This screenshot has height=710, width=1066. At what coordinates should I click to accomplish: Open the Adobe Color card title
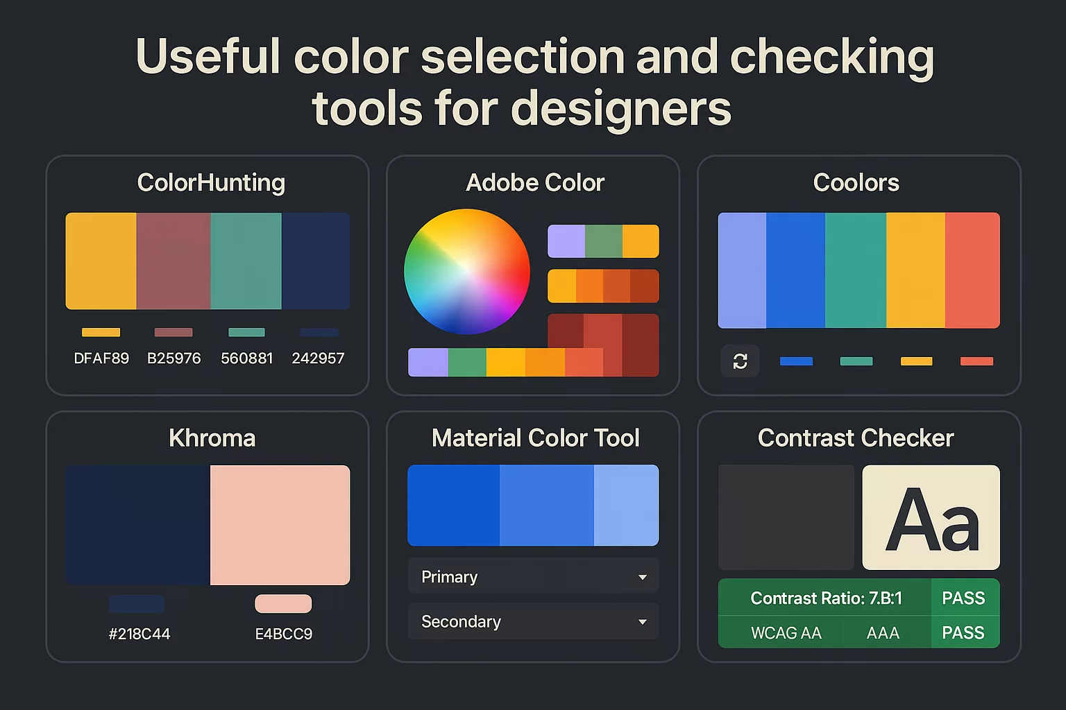click(x=535, y=182)
